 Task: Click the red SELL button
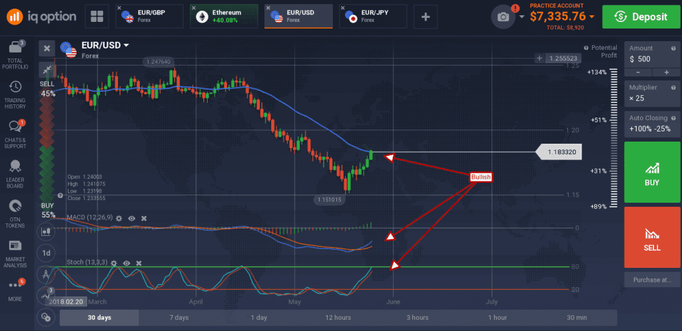pos(651,237)
